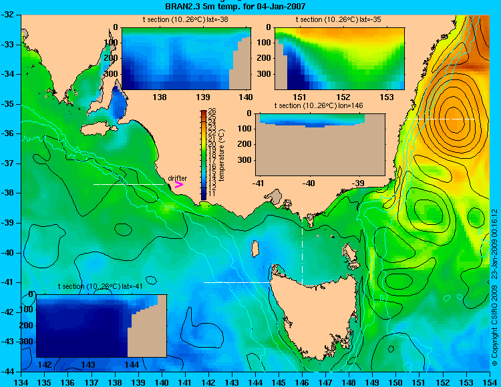The image size is (501, 387).
Task: Click '-35' on the main latitude axis
Action: [x=9, y=104]
